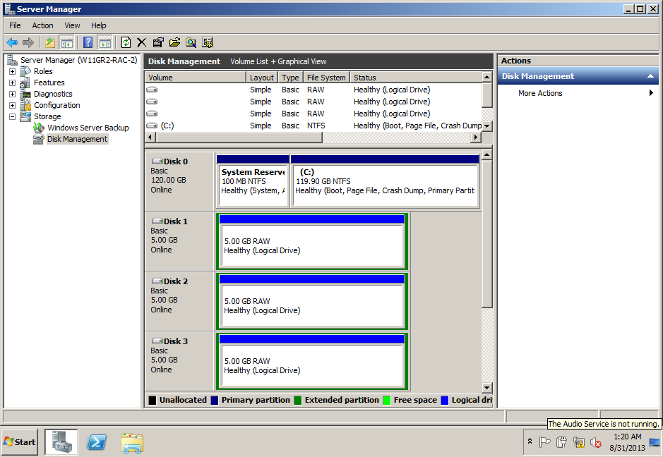Image resolution: width=663 pixels, height=457 pixels.
Task: Select the Server Manager root node
Action: (78, 60)
